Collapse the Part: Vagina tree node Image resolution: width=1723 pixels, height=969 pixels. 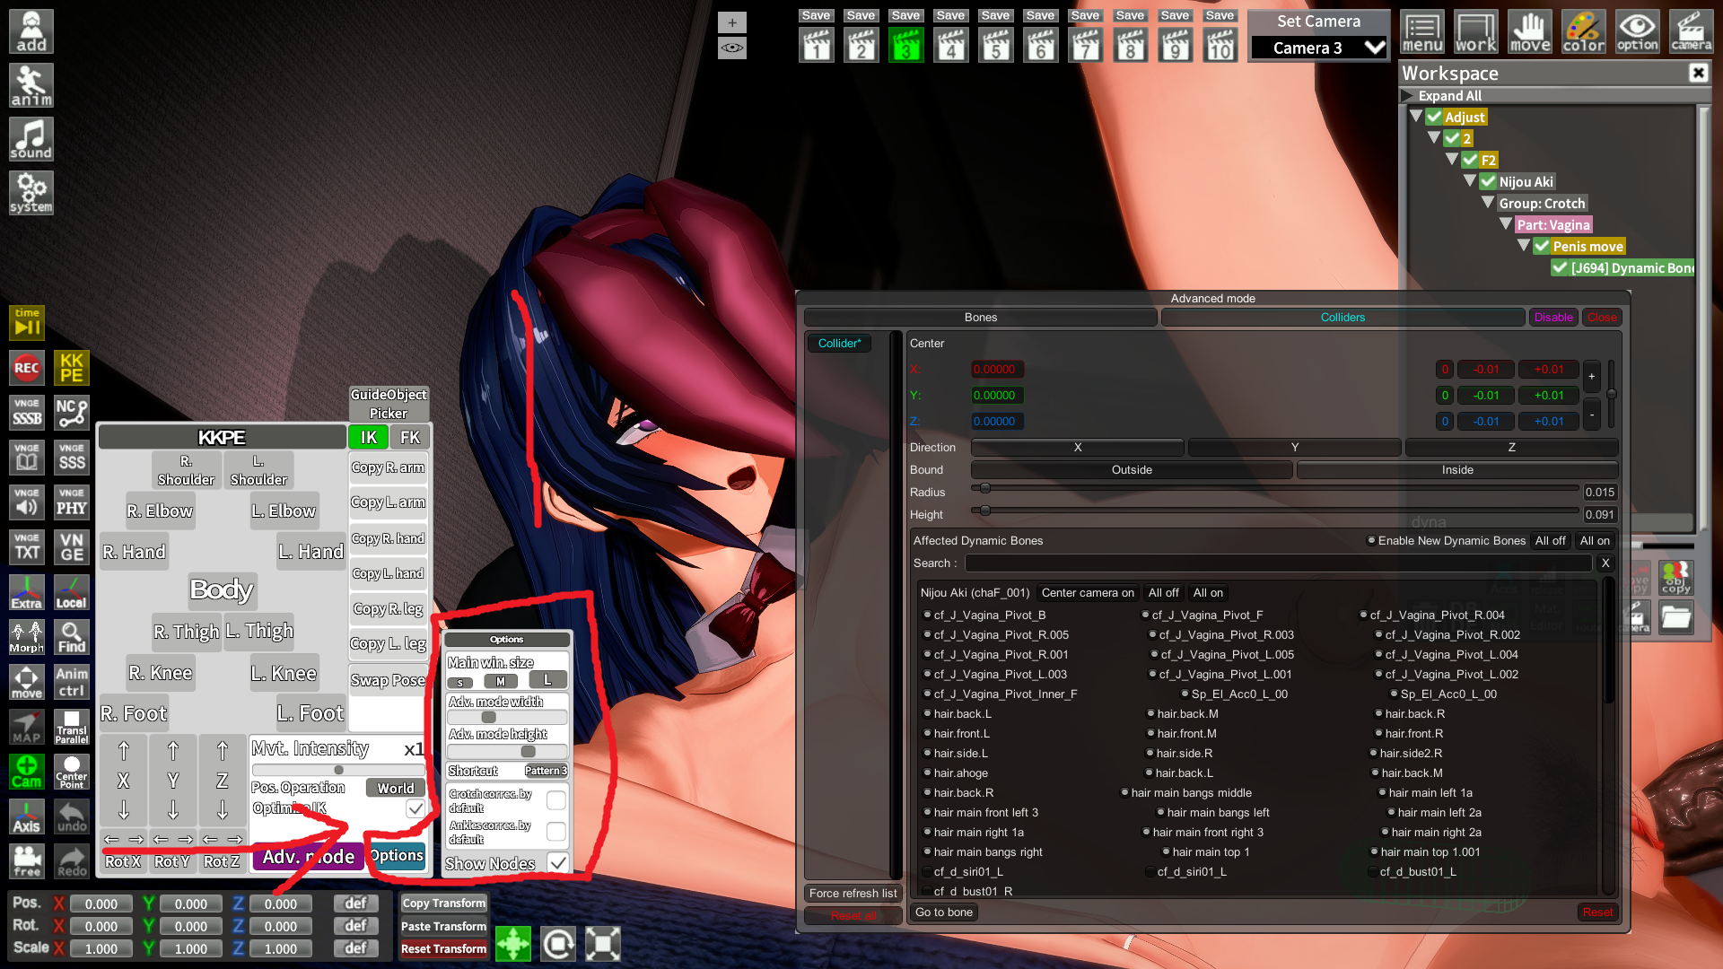point(1506,224)
